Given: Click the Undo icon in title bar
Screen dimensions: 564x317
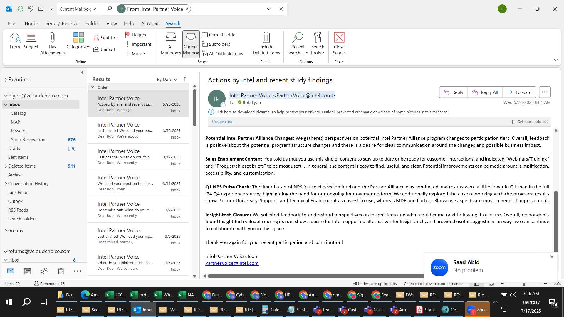Looking at the screenshot, I should (x=31, y=9).
